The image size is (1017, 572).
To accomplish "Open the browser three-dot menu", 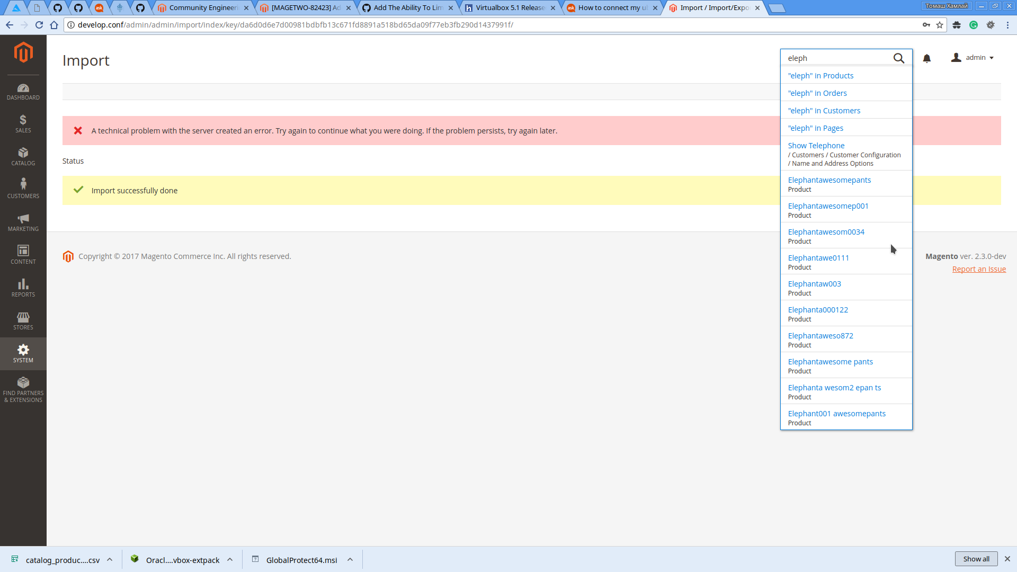I will (x=1007, y=25).
